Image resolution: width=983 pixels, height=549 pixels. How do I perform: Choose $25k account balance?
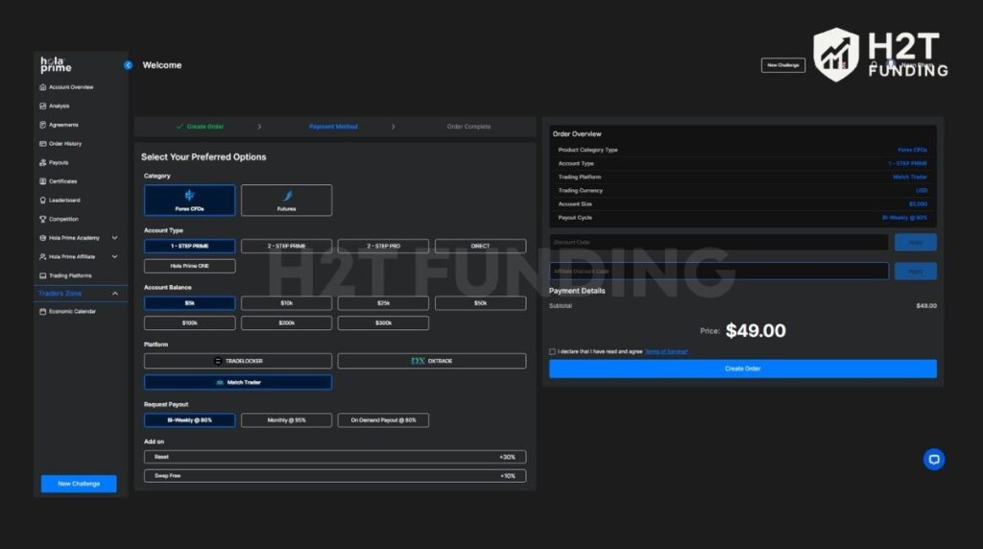[383, 302]
